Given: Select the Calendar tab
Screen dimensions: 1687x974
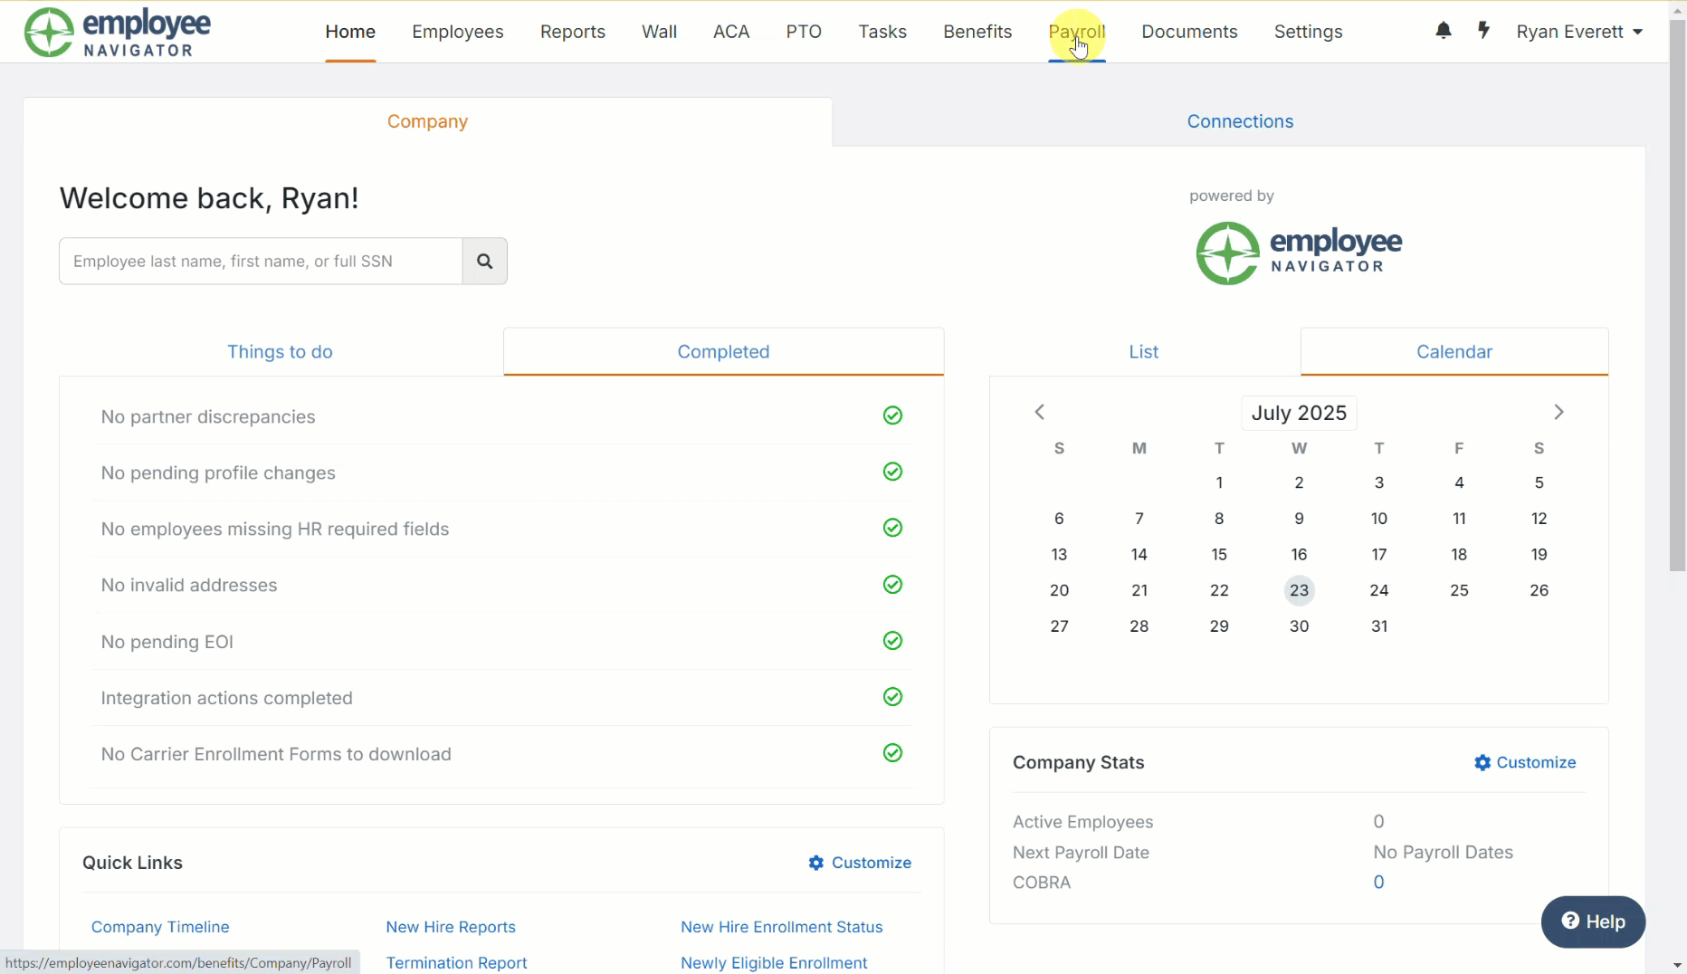Looking at the screenshot, I should pyautogui.click(x=1454, y=351).
